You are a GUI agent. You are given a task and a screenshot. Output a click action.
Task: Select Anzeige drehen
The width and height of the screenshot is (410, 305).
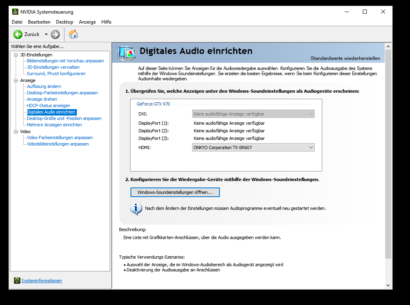coord(42,99)
